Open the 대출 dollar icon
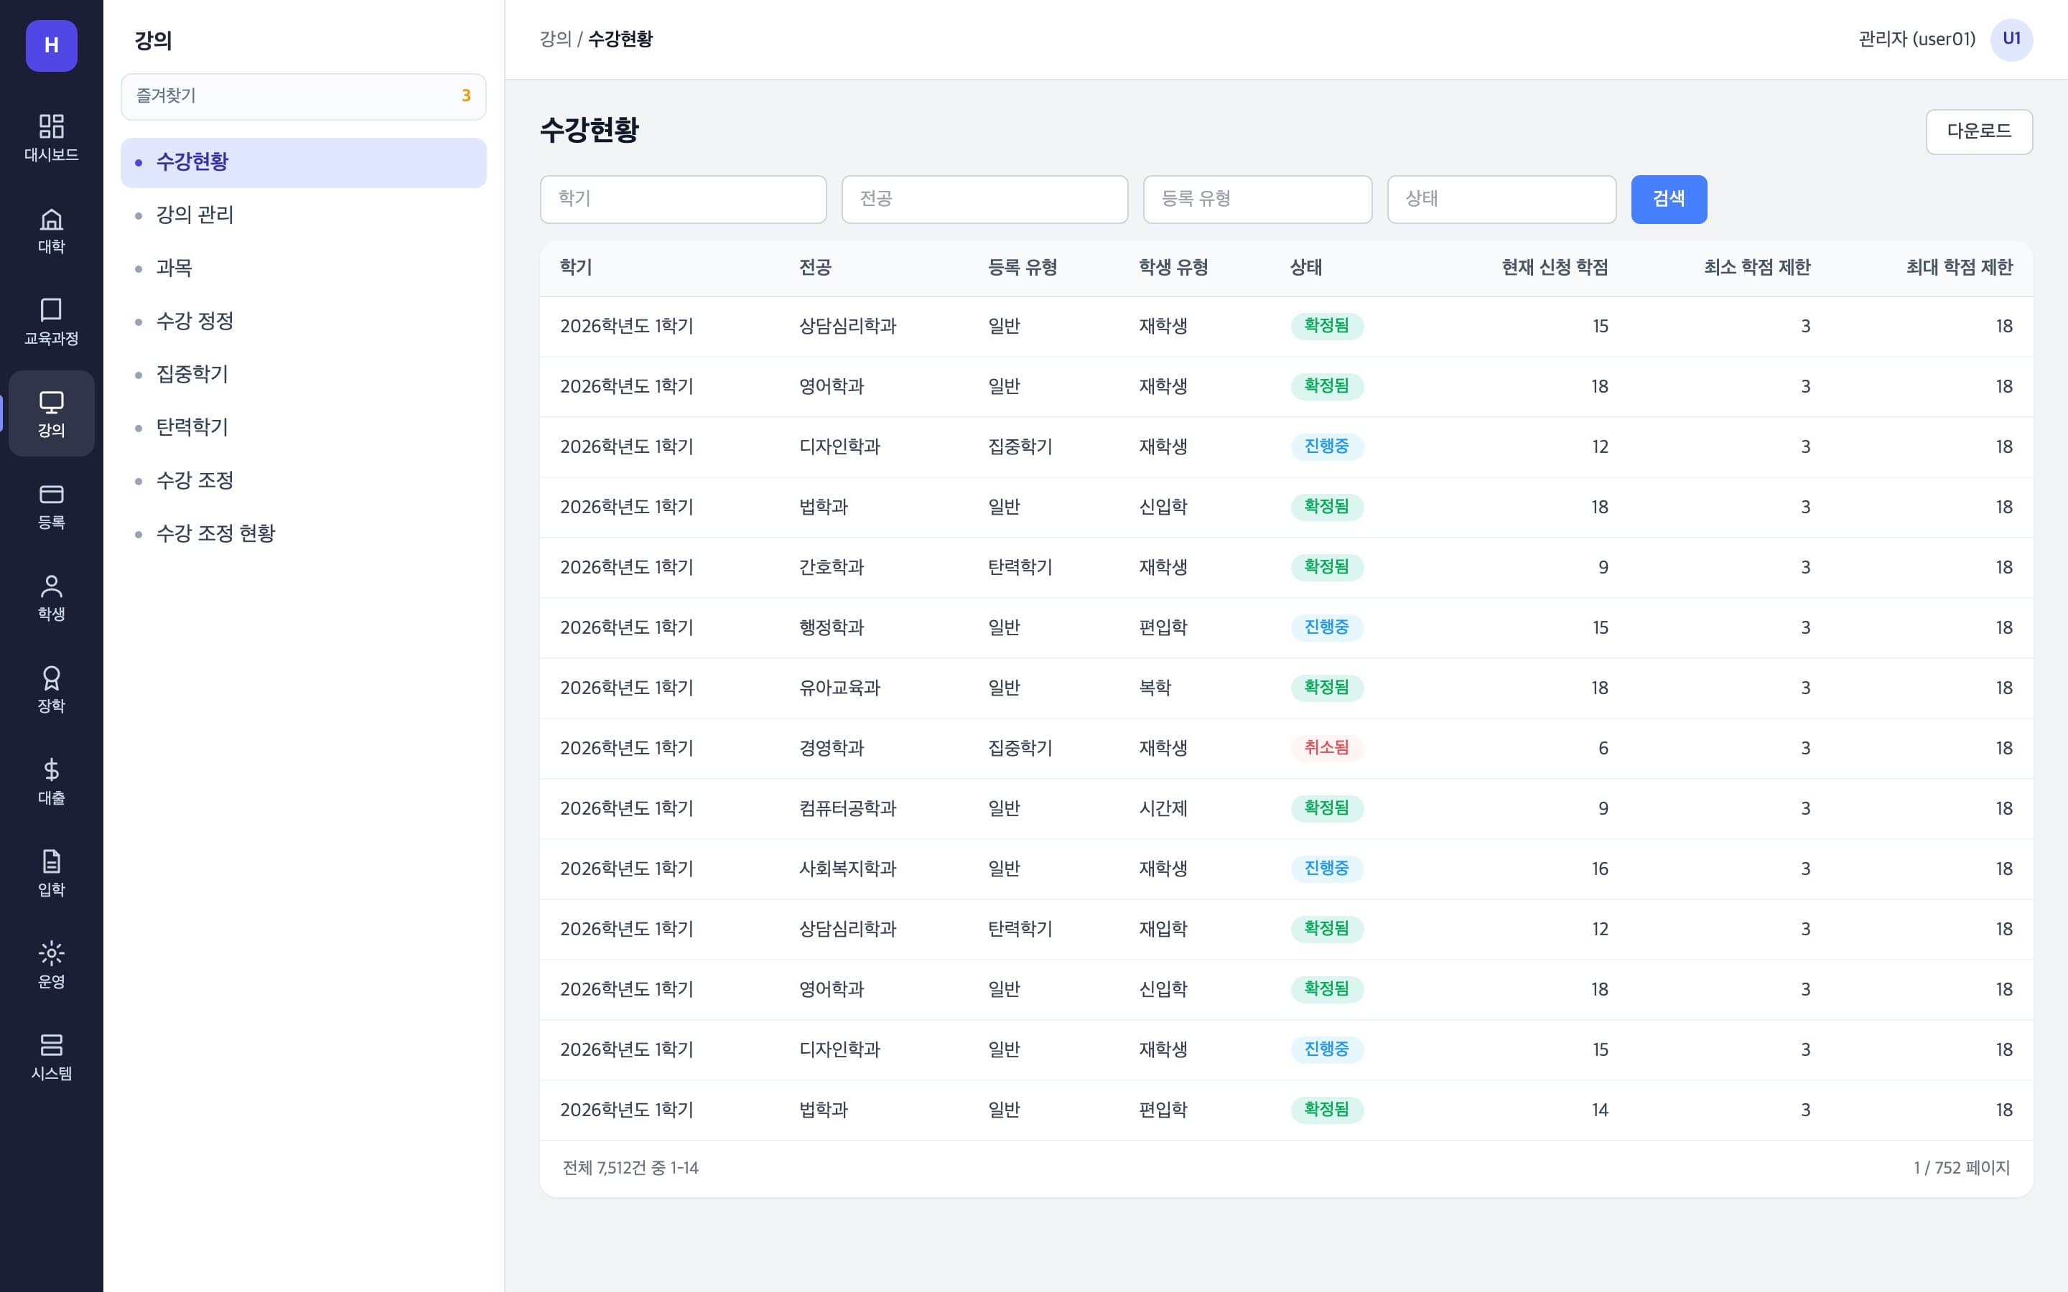The height and width of the screenshot is (1292, 2068). pos(51,781)
